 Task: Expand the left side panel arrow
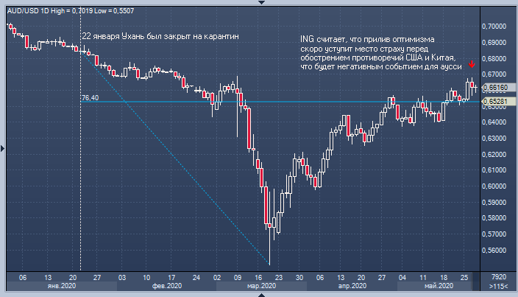[3, 149]
